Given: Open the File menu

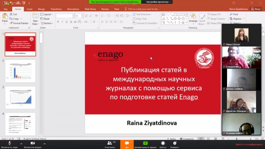Looking at the screenshot, I should (6, 9).
